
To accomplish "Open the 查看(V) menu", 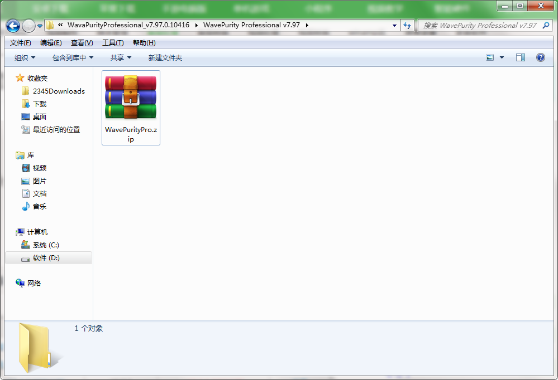I will 82,43.
